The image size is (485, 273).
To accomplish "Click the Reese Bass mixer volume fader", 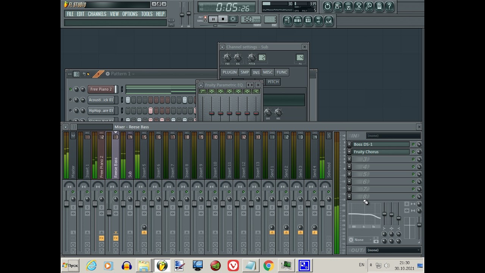I will (x=109, y=213).
